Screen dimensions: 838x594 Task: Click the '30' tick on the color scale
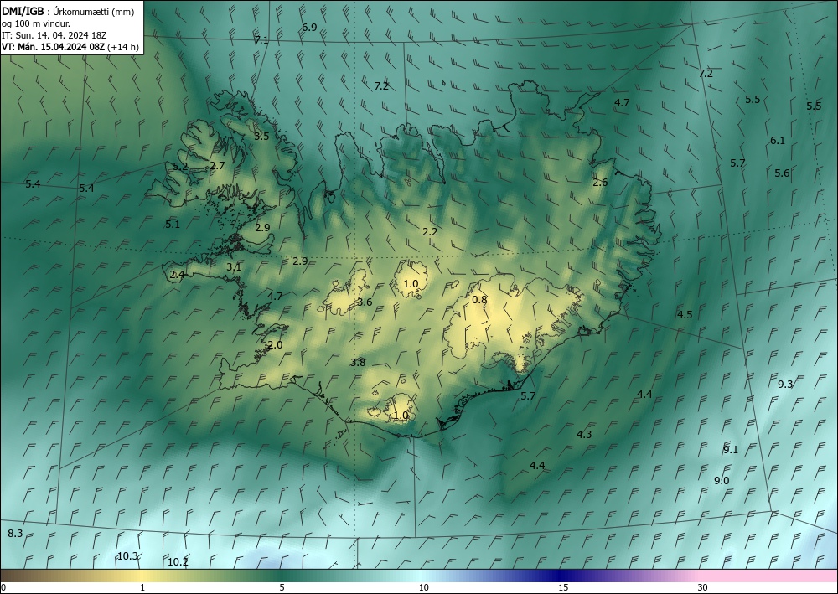[703, 587]
